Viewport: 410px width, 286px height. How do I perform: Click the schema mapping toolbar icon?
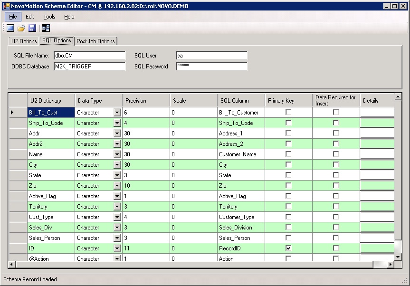click(x=46, y=29)
